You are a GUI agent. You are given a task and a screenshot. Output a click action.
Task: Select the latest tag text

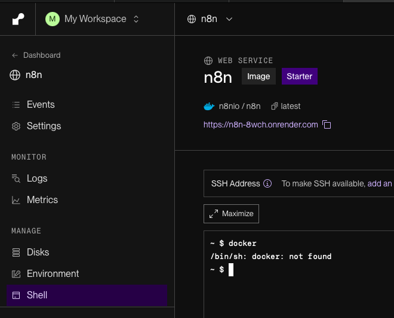[291, 106]
